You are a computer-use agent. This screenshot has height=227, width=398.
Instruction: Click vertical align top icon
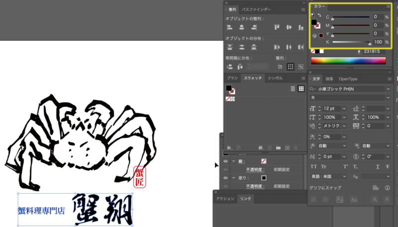(x=277, y=27)
